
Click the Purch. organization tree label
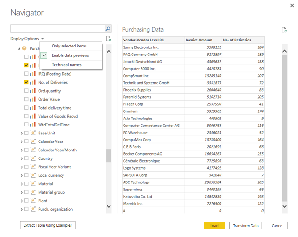tap(55, 209)
